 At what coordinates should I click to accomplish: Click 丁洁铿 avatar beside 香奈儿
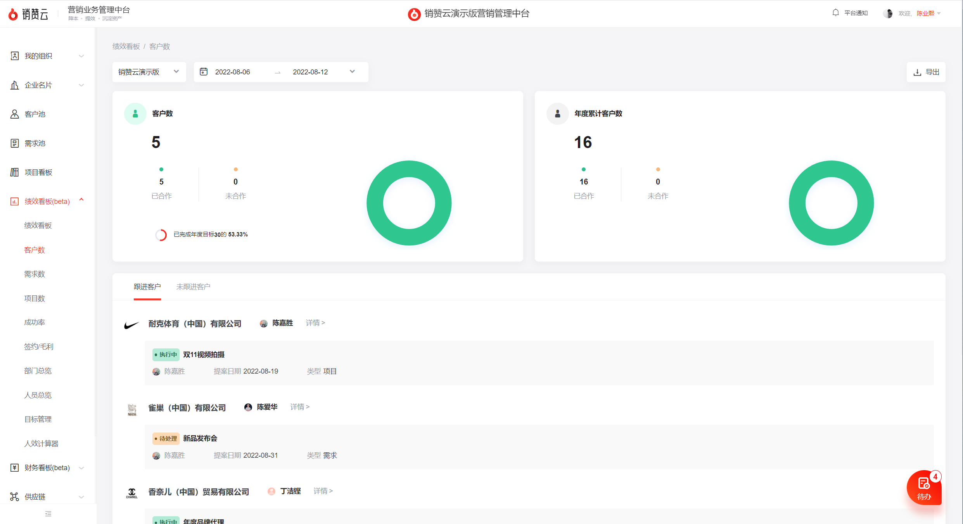[271, 491]
